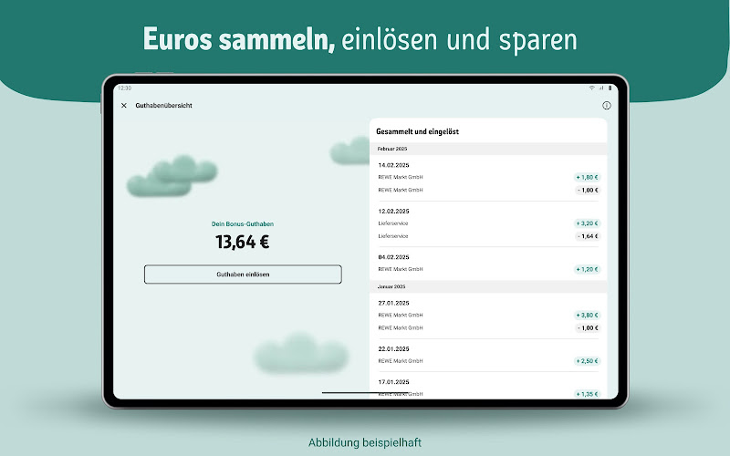
Task: Click the - 1,00 € badge under 27.01.2025
Action: (x=588, y=328)
